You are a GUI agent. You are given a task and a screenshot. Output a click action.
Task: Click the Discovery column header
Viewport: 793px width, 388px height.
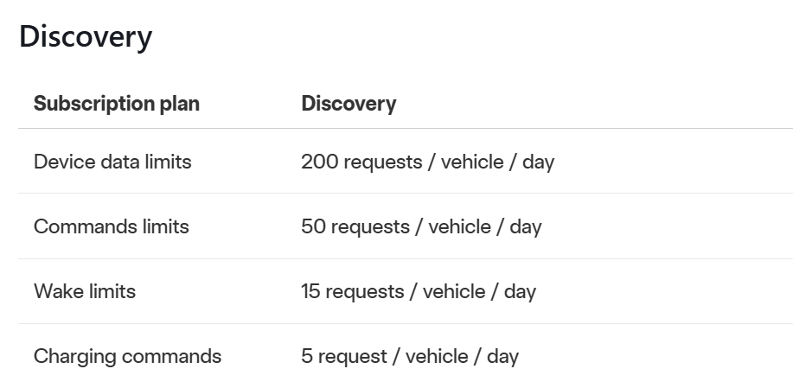point(349,104)
